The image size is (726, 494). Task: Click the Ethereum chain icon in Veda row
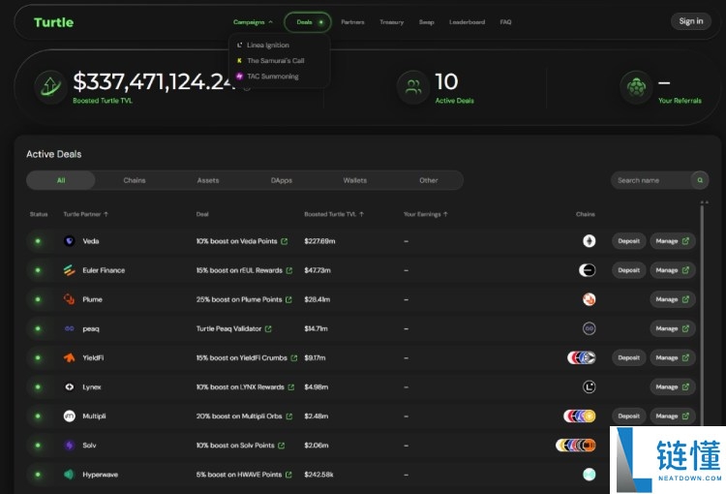coord(589,241)
